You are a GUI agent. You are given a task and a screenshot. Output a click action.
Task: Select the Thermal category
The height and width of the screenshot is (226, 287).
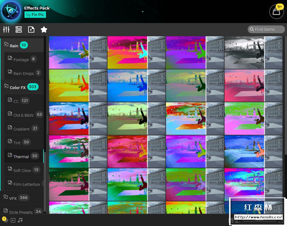tap(24, 156)
